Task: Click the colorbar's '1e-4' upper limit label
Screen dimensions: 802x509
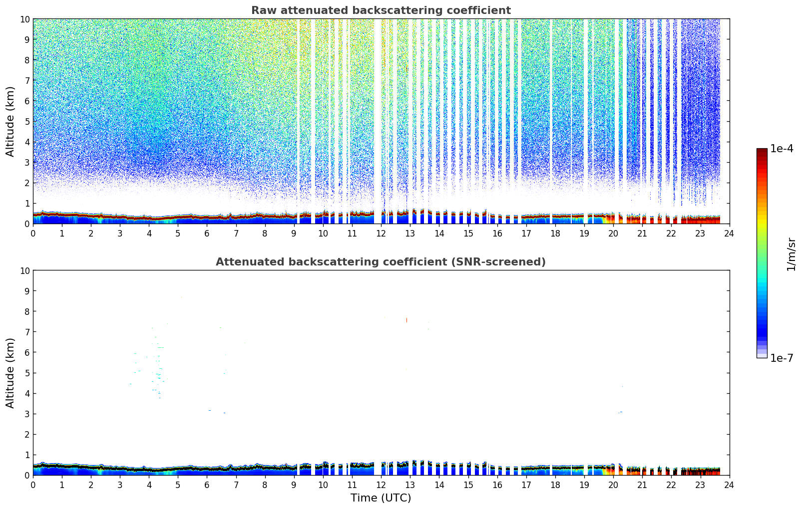Action: [x=782, y=149]
